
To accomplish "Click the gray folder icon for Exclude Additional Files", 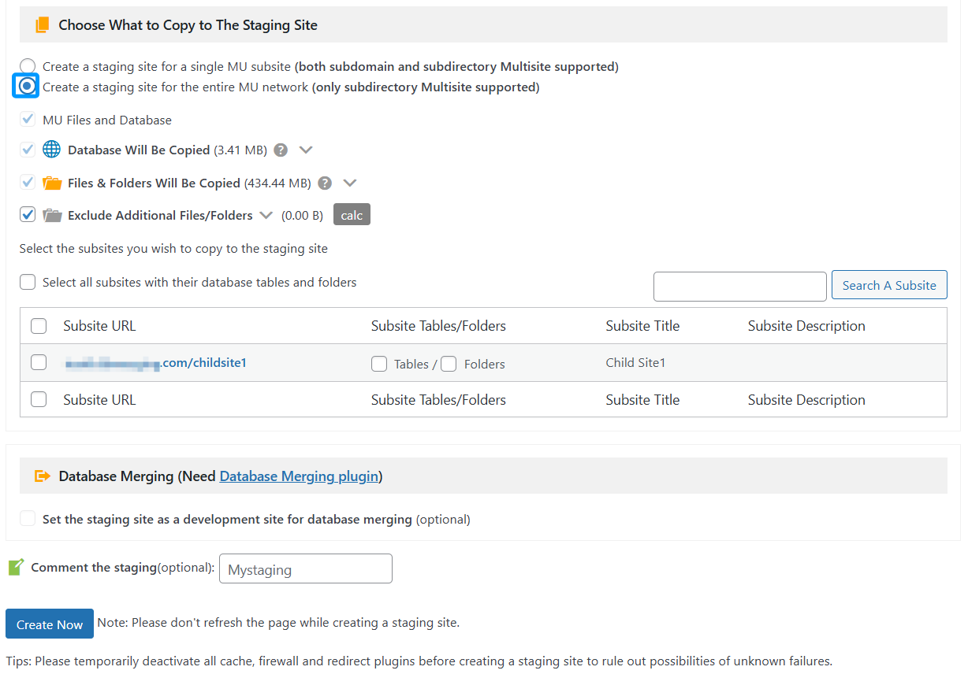I will 52,215.
